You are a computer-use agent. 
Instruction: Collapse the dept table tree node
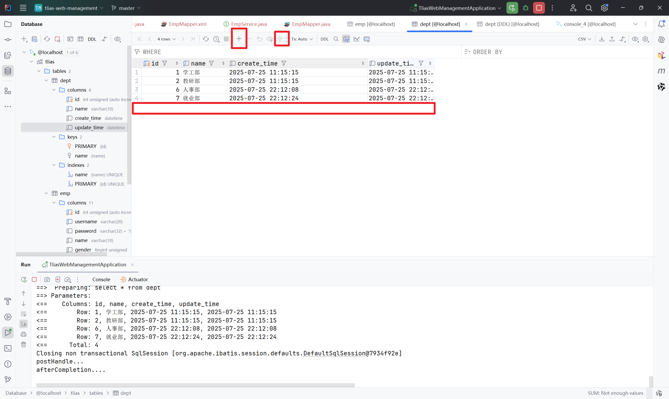[46, 80]
